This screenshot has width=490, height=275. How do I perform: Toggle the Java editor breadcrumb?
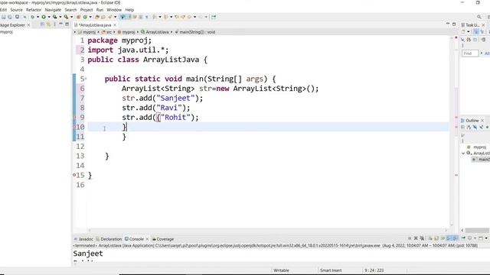[122, 17]
